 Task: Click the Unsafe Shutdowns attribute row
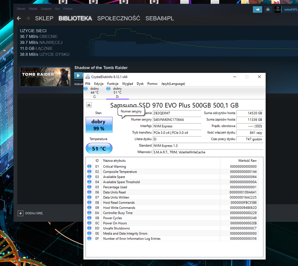tap(172, 228)
